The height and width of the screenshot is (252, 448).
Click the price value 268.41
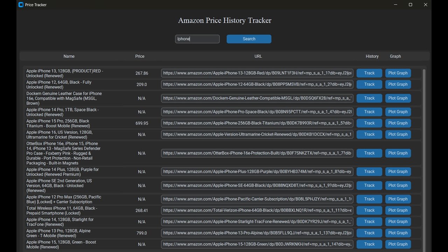point(142,211)
